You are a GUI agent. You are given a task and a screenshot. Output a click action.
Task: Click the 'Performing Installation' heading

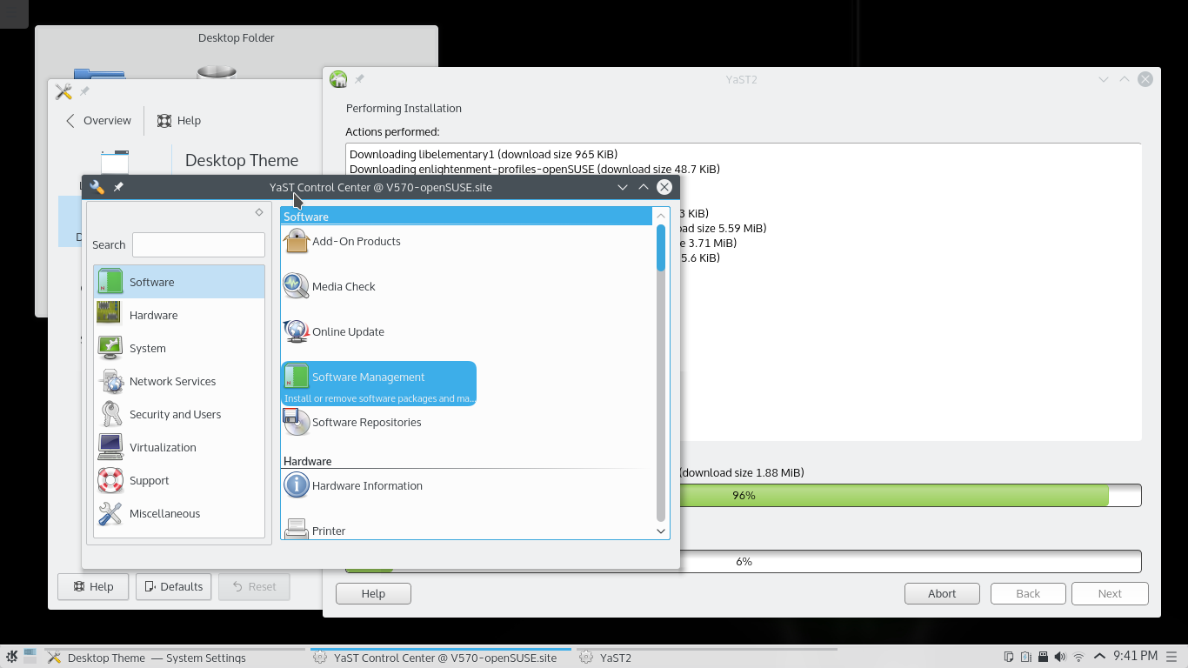click(x=404, y=109)
